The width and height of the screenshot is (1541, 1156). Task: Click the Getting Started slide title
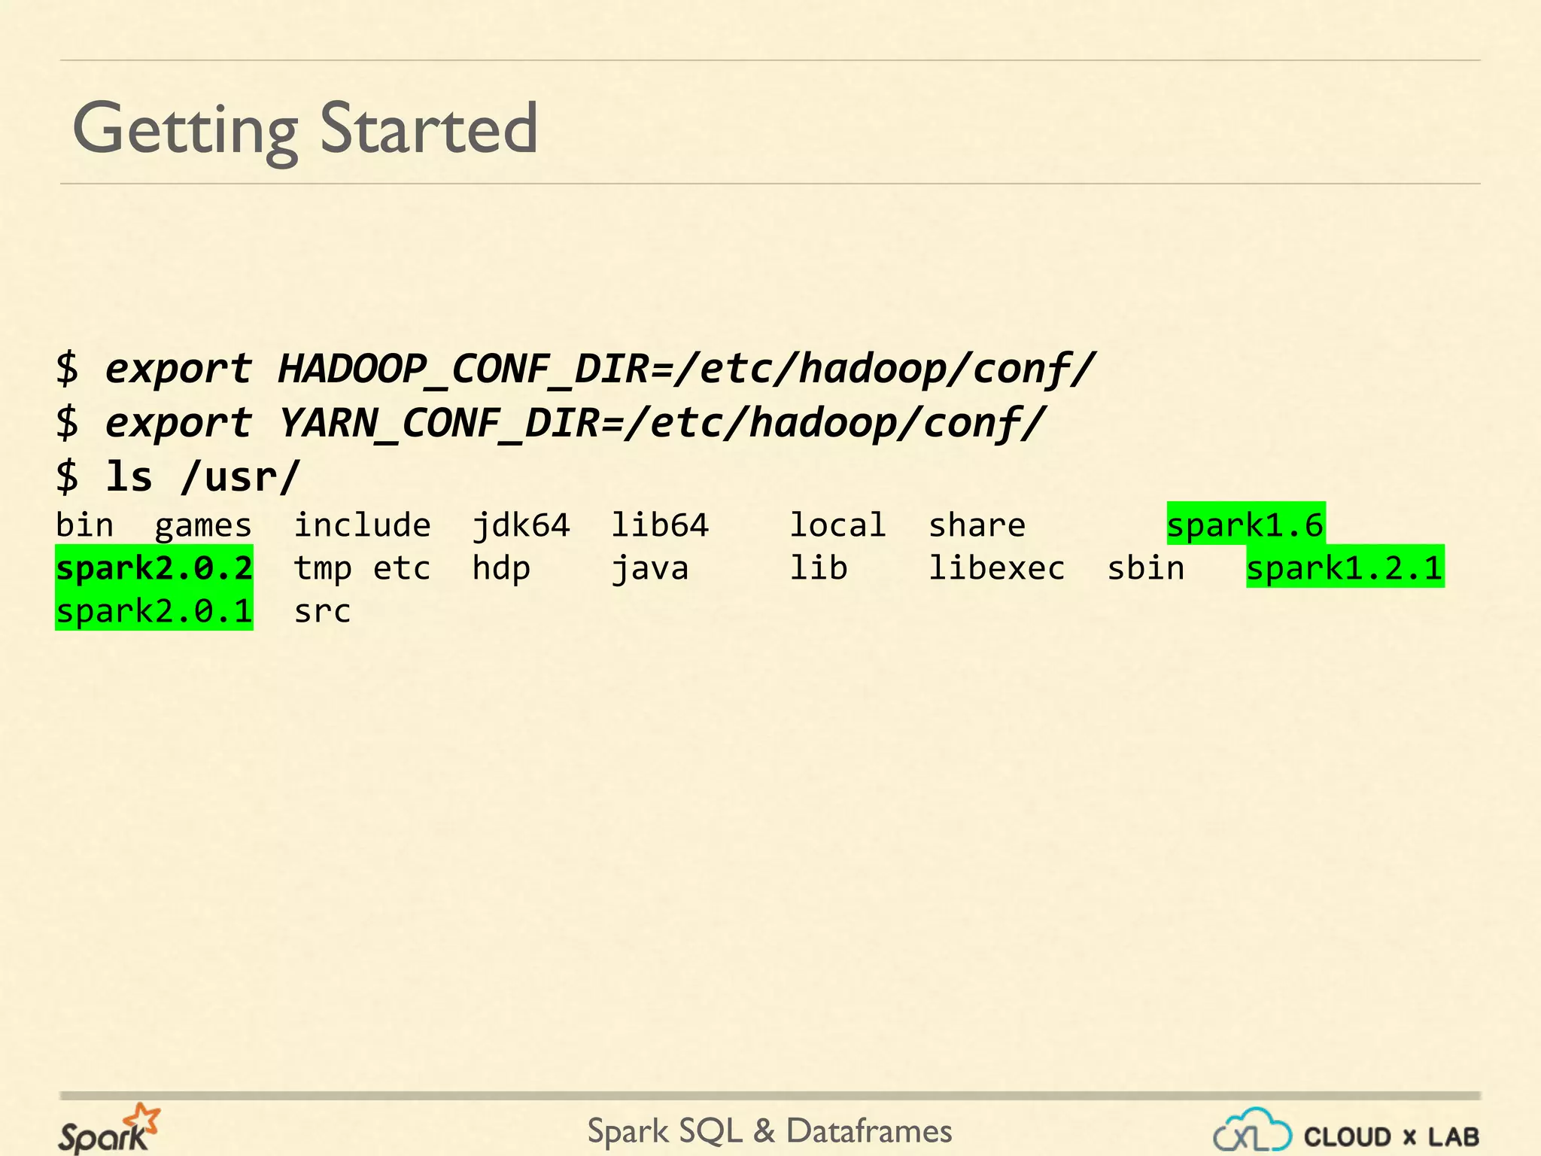[x=305, y=129]
